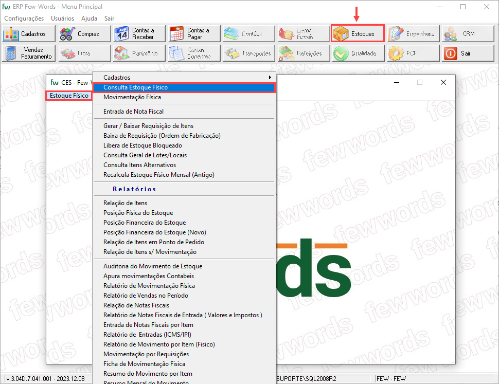Select Entrada de Notas Fiscais por Item
This screenshot has width=499, height=384.
pyautogui.click(x=184, y=325)
